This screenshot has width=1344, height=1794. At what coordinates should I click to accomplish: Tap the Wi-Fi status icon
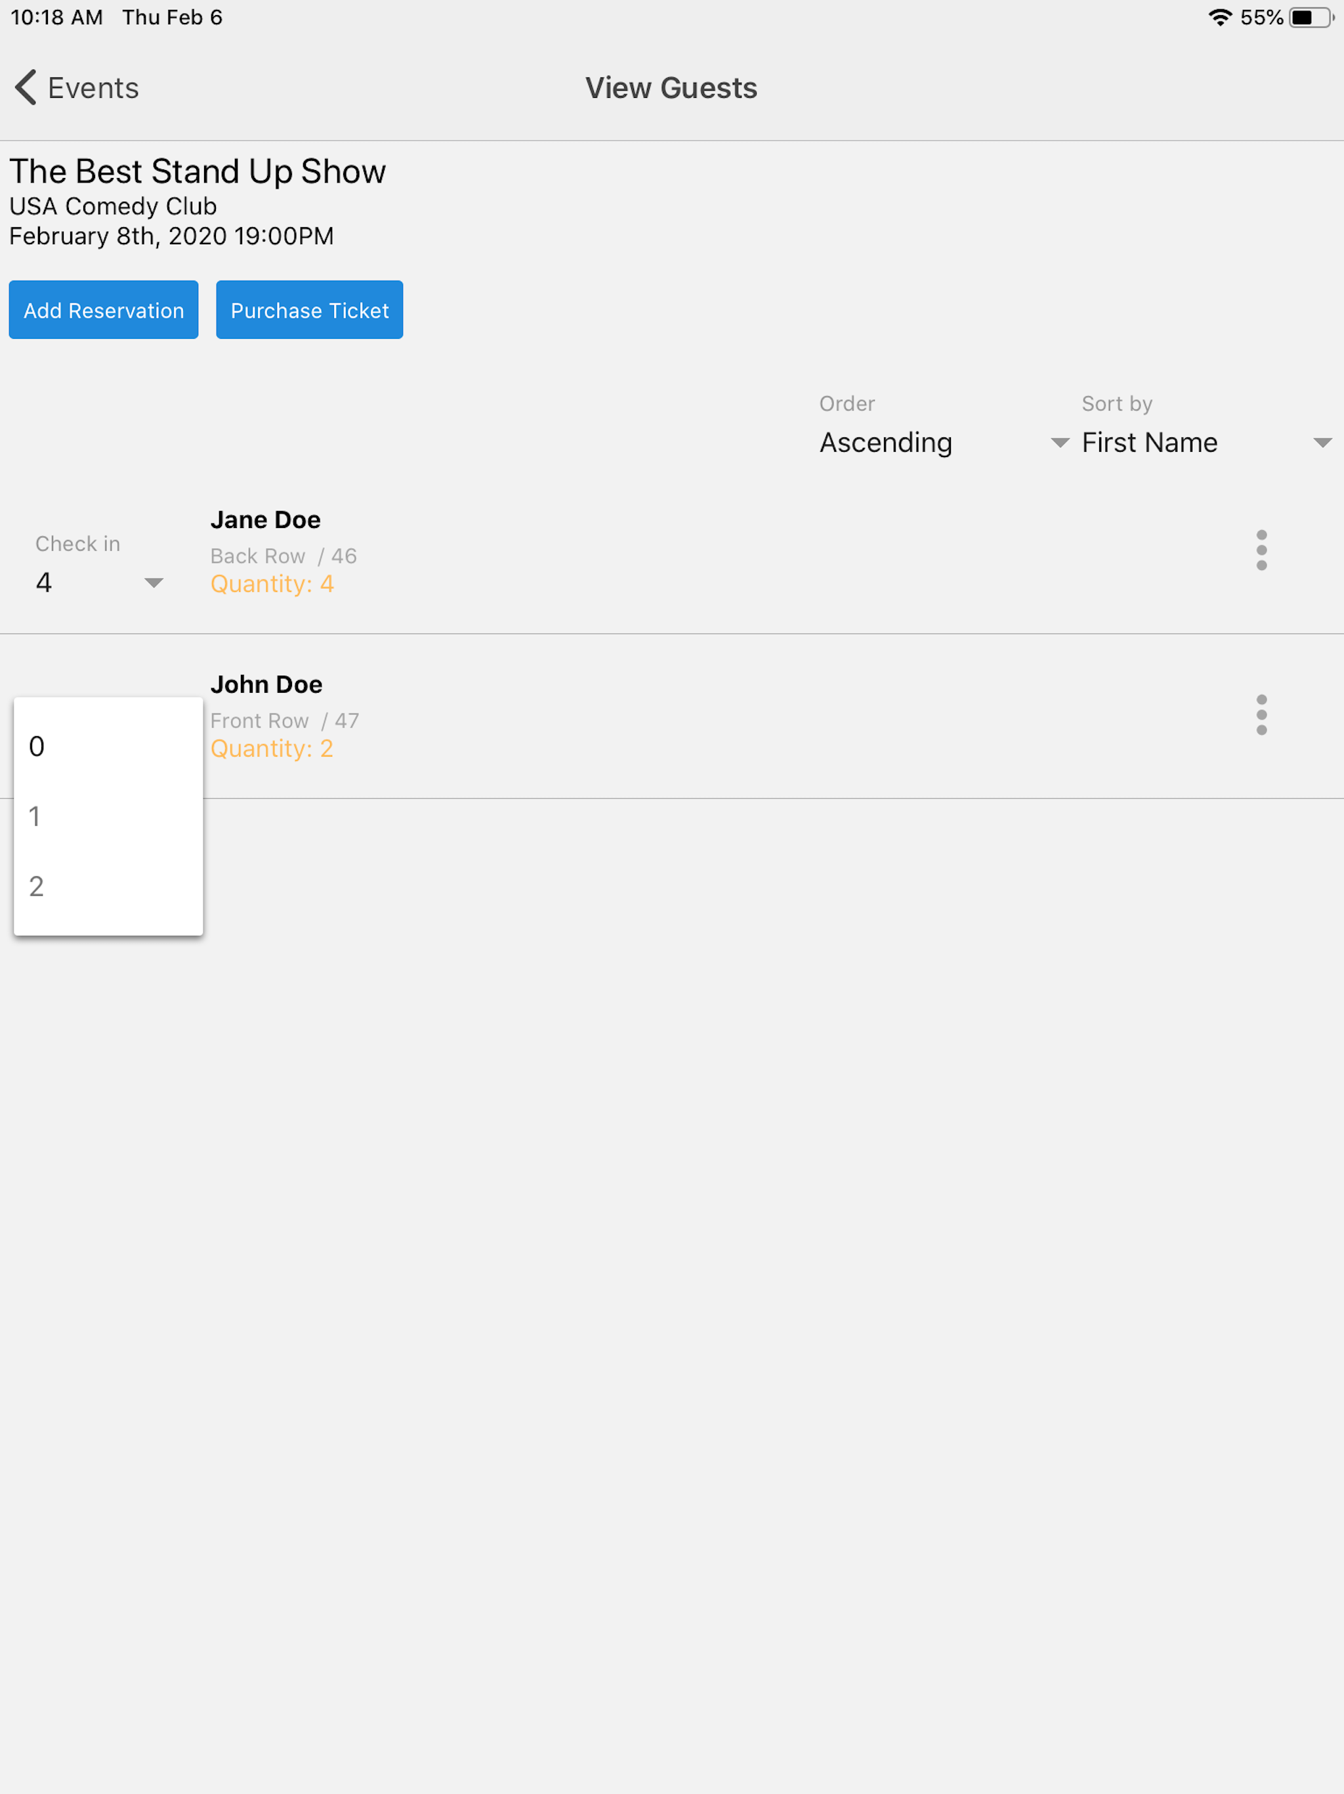[1219, 17]
